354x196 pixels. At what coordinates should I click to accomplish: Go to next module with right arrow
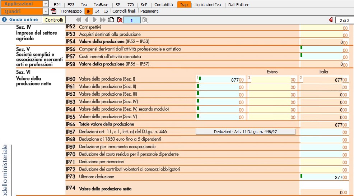pyautogui.click(x=94, y=20)
